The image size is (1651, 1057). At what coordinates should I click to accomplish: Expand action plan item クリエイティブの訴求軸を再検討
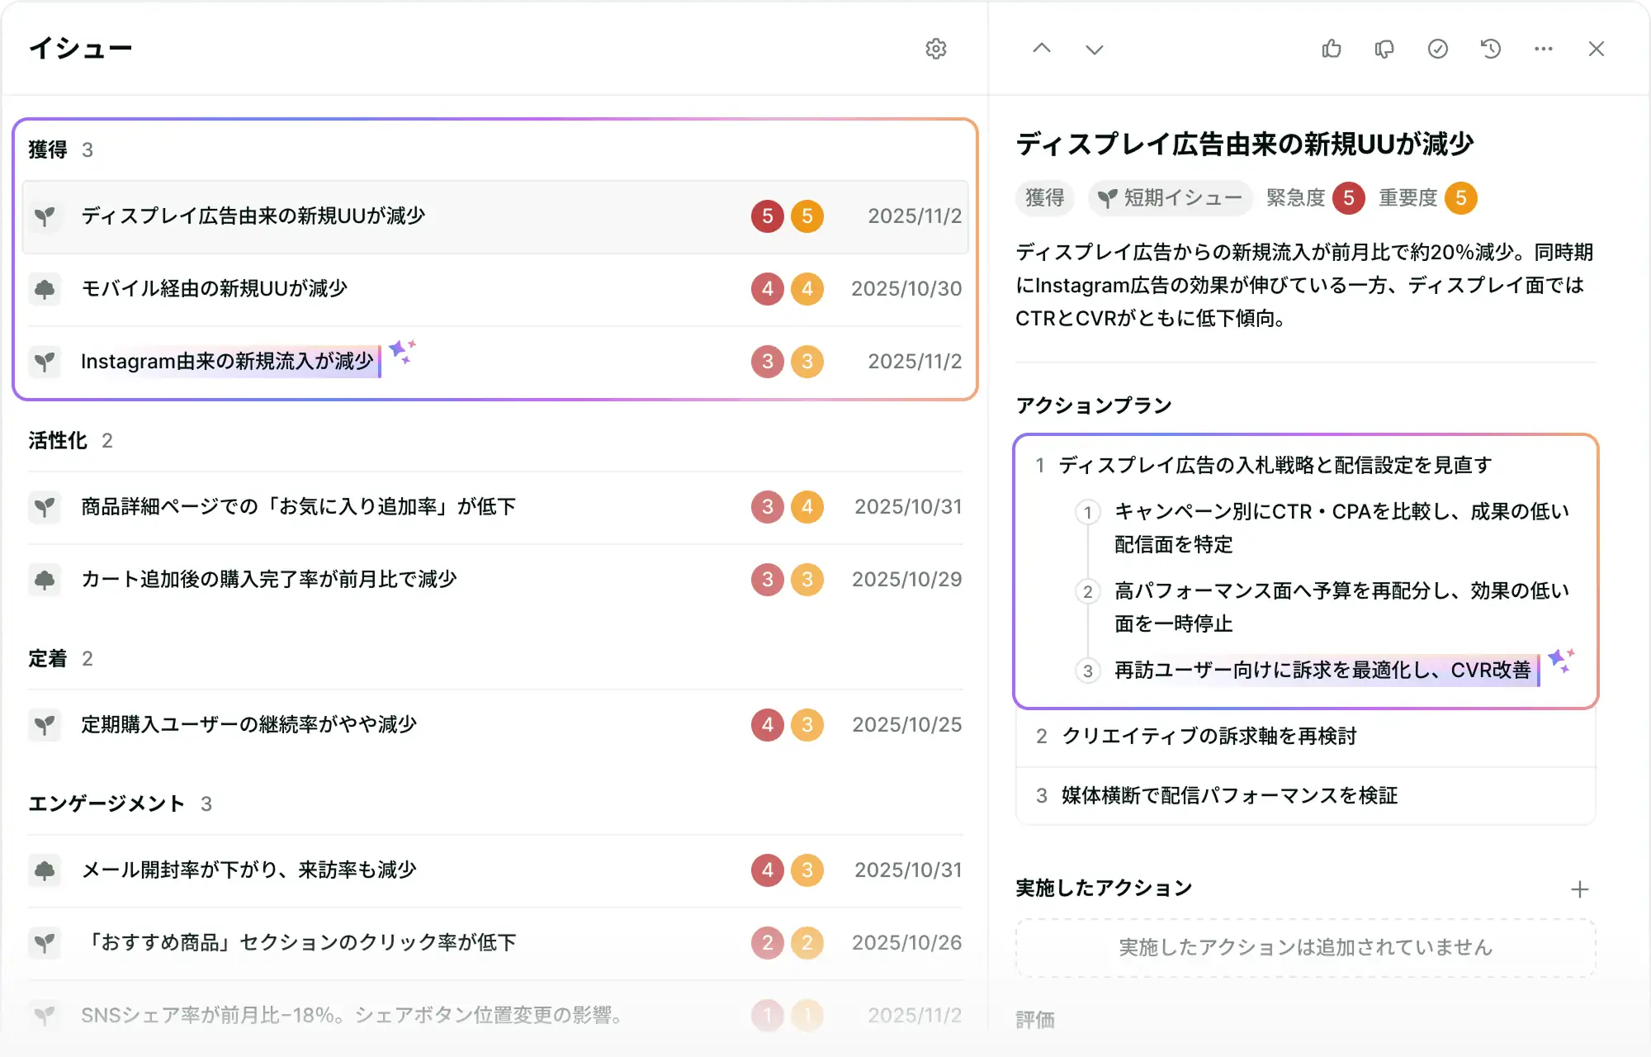tap(1210, 737)
